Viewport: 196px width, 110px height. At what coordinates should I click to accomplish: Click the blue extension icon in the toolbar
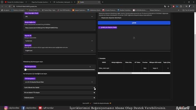click(177, 6)
